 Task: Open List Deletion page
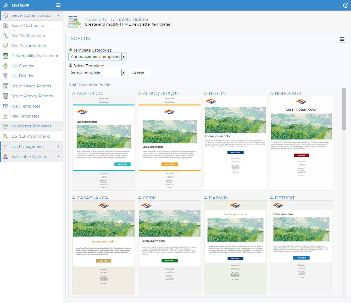click(23, 76)
